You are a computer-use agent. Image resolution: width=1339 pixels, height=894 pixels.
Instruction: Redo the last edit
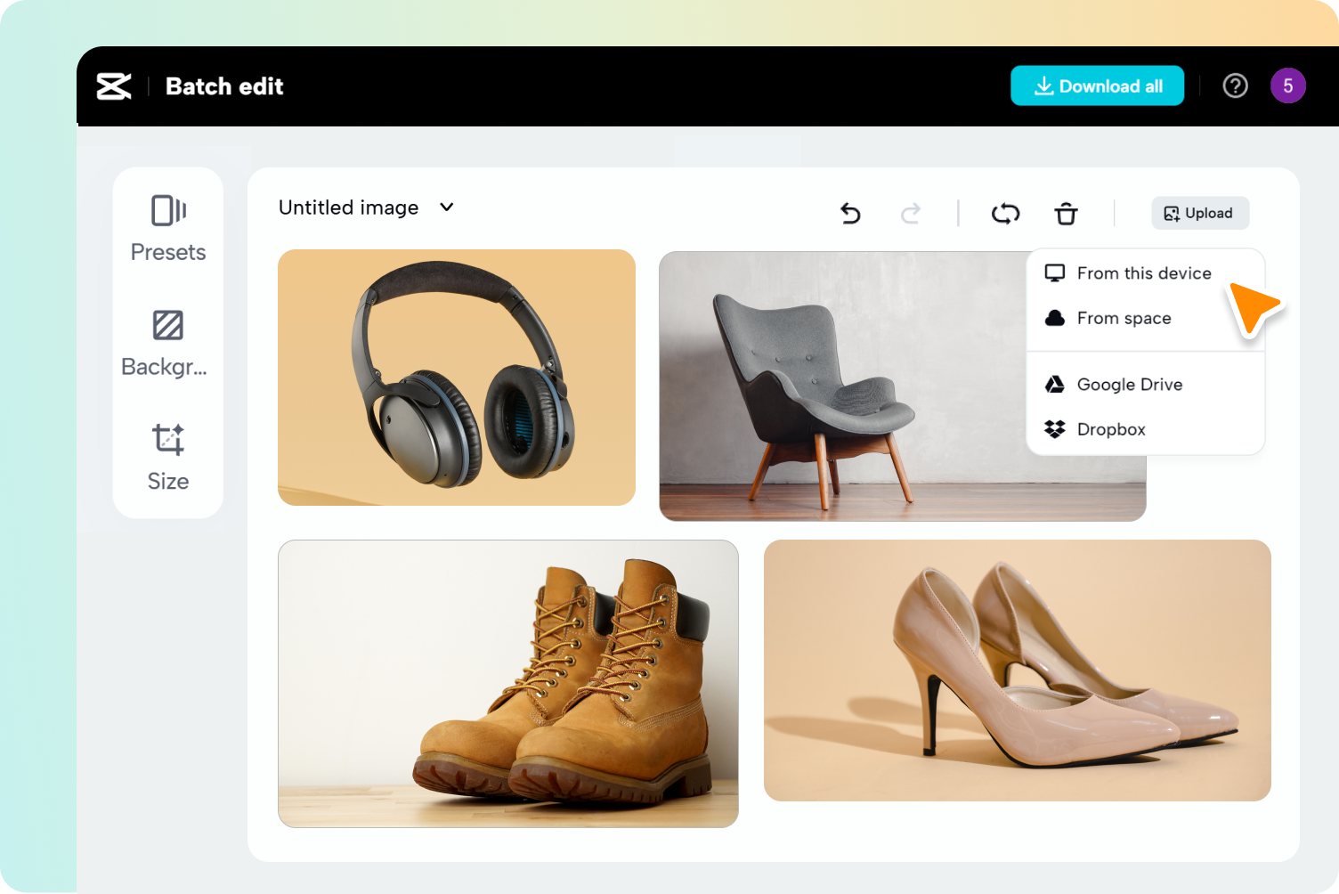click(911, 214)
